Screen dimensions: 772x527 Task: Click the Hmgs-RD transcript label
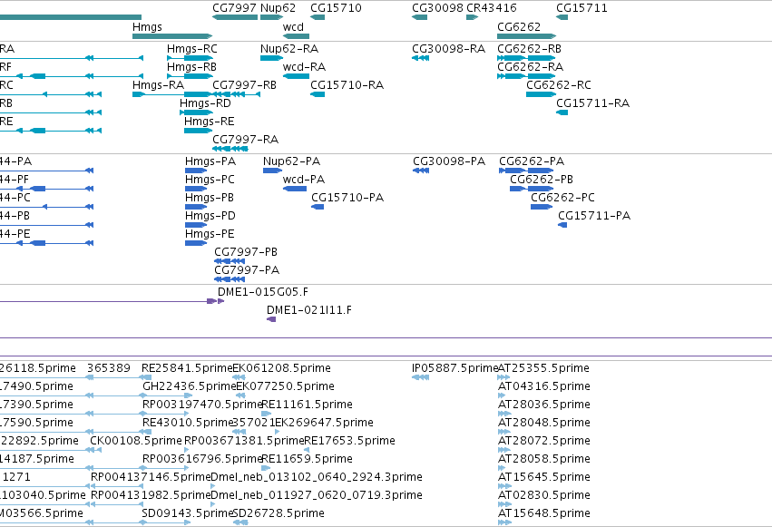[x=205, y=103]
